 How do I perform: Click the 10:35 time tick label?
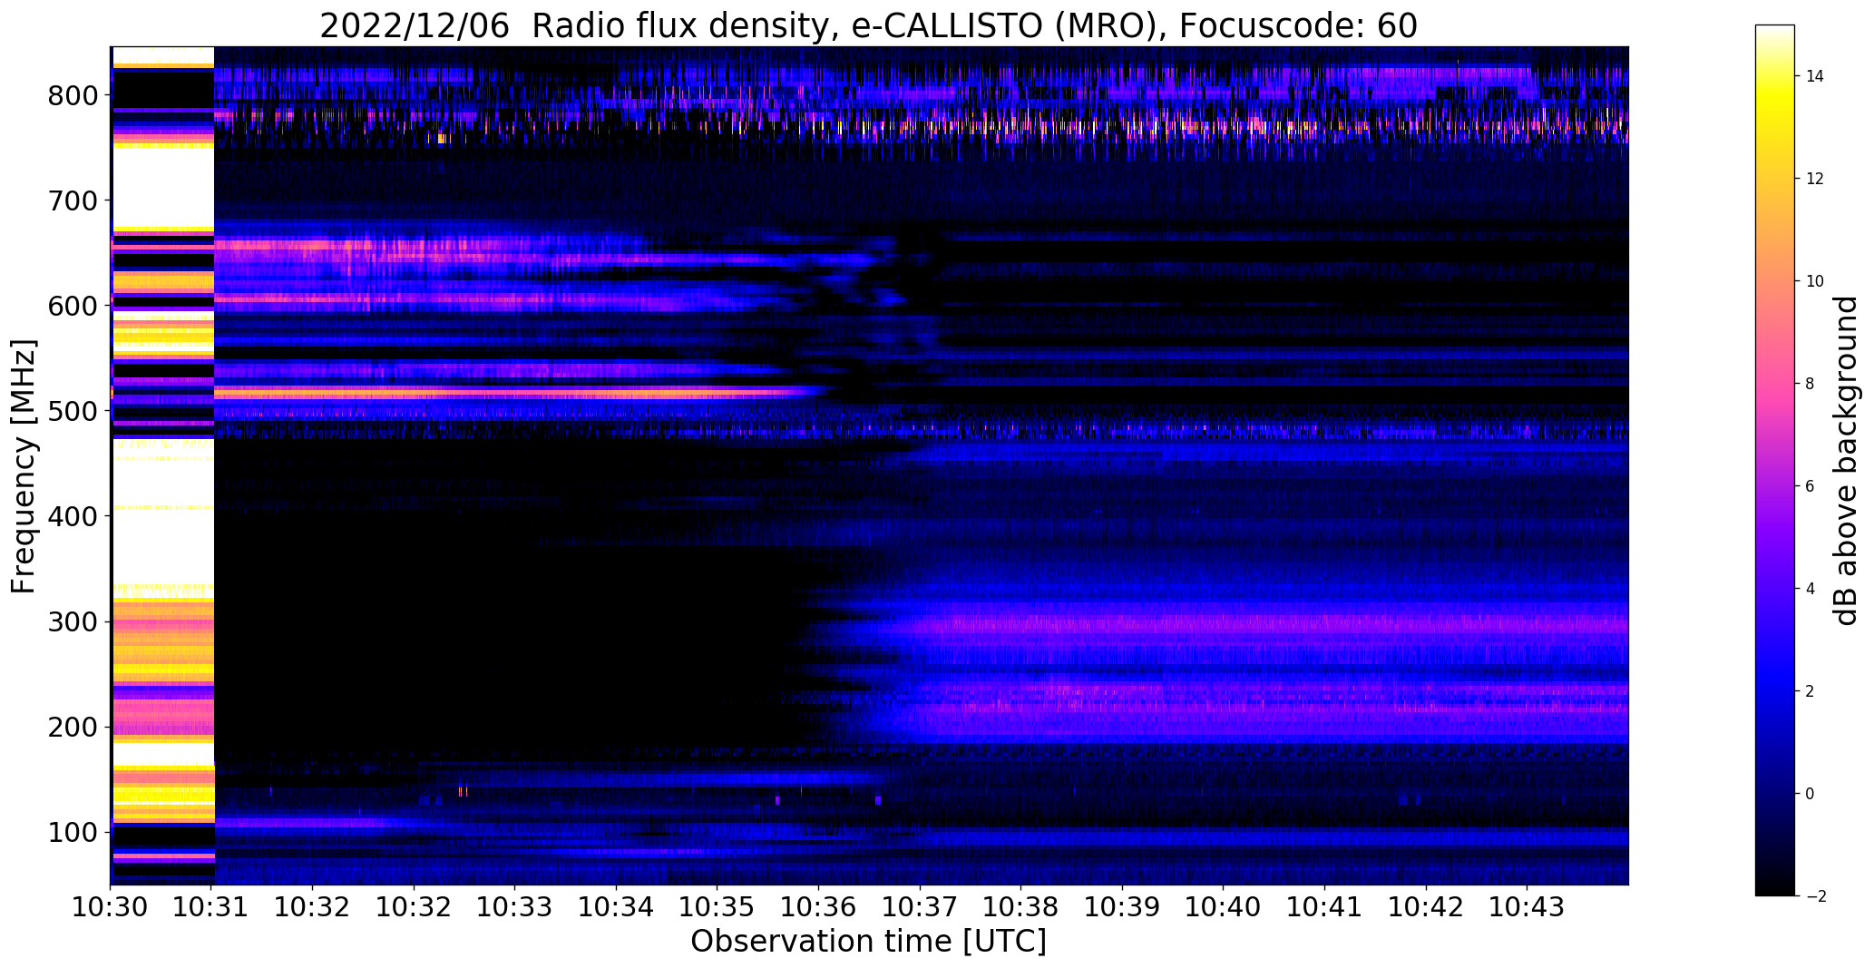click(x=717, y=906)
